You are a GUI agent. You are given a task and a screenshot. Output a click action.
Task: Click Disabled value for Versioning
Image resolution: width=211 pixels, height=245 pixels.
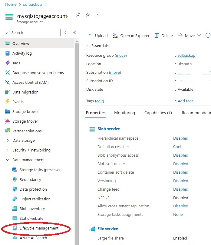[x=181, y=181]
